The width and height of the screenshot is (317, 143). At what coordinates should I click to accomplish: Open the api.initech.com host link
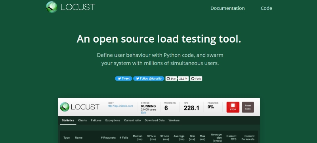pyautogui.click(x=120, y=106)
